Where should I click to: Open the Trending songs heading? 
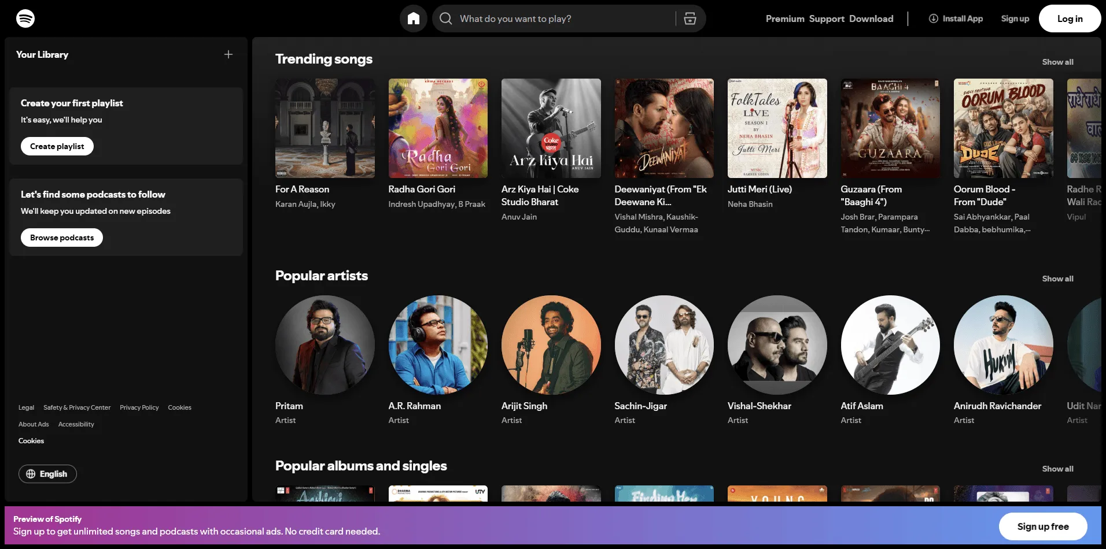pyautogui.click(x=324, y=59)
